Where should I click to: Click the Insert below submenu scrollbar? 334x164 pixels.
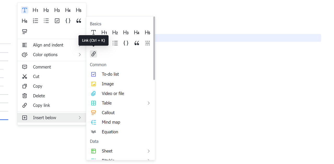coord(154,48)
